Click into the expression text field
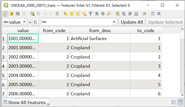This screenshot has height=107, width=185. point(76,22)
